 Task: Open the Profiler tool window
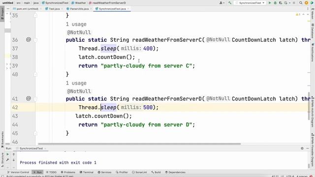pyautogui.click(x=122, y=172)
